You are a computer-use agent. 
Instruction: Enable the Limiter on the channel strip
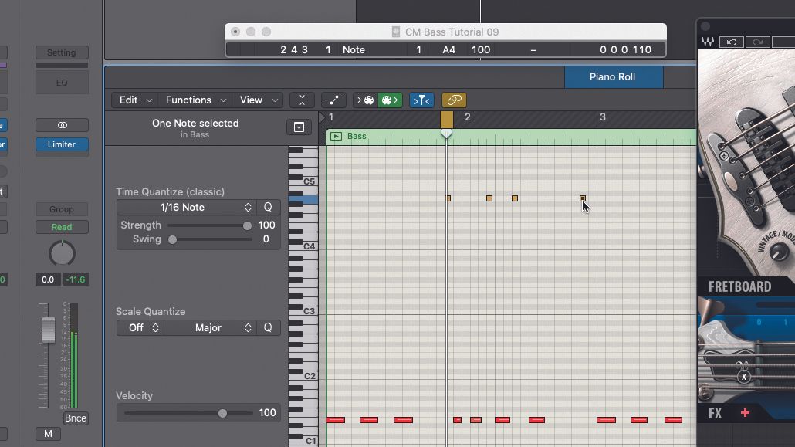pos(62,144)
